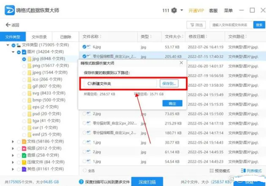Go back with 返回 arrow
This screenshot has width=266, height=186.
coord(12,25)
